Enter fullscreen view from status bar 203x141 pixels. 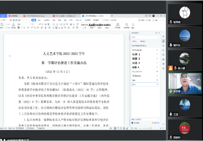tap(163, 128)
